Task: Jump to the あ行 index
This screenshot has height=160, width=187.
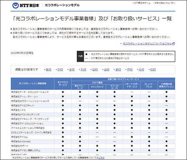Action: pyautogui.click(x=48, y=69)
